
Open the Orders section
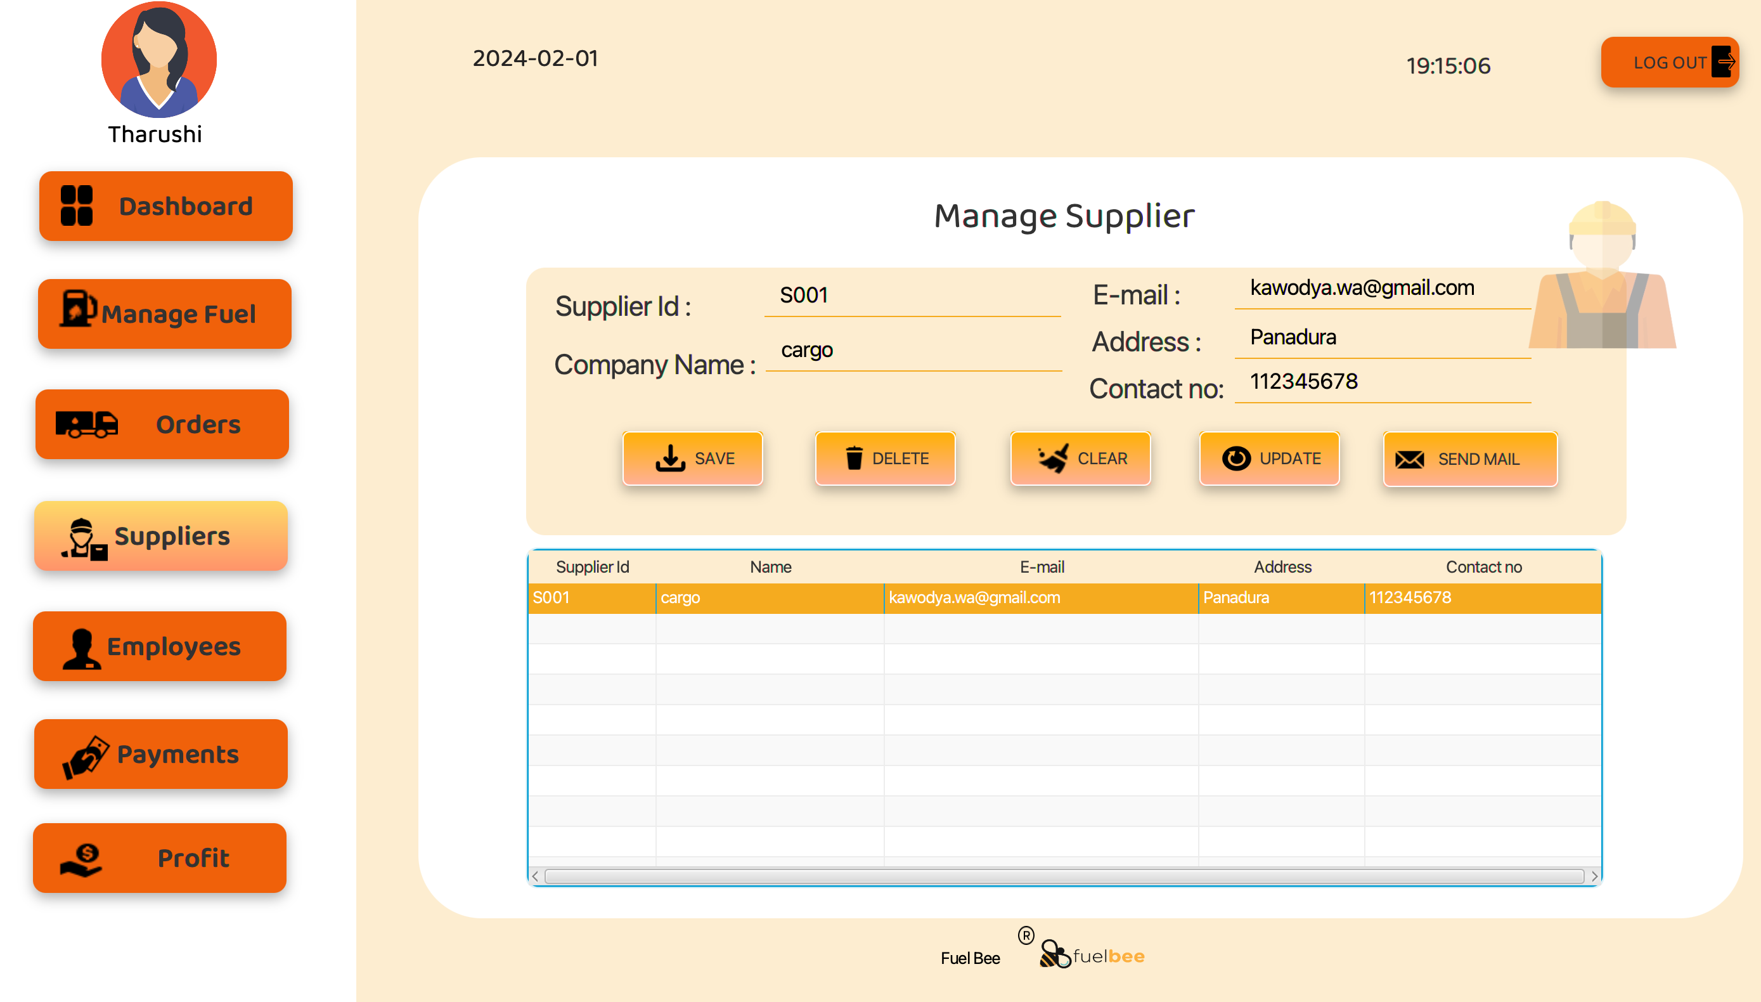tap(162, 424)
